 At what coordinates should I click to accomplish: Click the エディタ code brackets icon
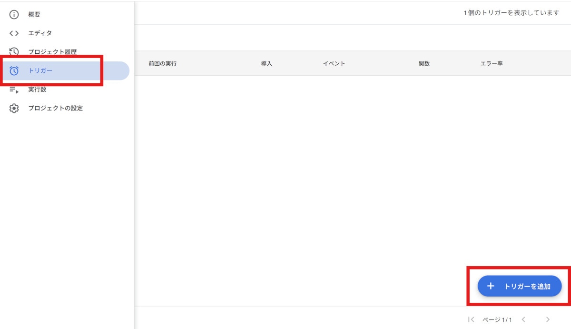pyautogui.click(x=13, y=33)
